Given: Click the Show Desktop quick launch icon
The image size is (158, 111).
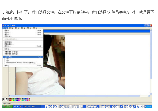Looking at the screenshot, I should [15, 106].
